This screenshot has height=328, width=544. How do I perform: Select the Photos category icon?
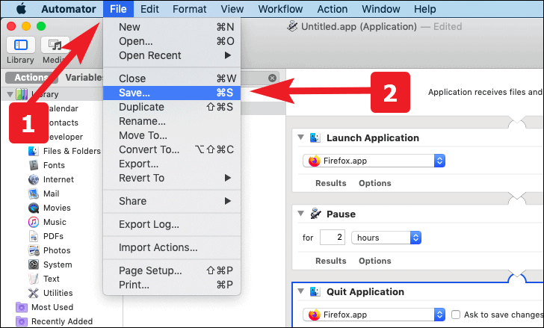[34, 250]
